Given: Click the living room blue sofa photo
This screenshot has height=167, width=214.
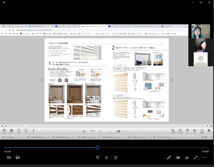Looking at the screenshot, I should (x=143, y=59).
